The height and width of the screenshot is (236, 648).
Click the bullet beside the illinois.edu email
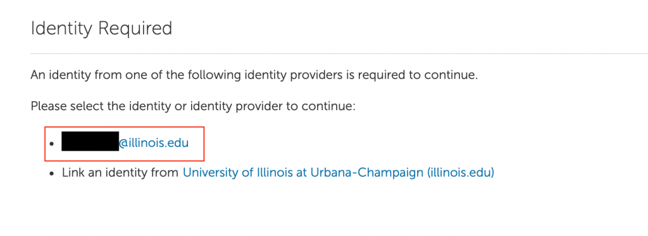tap(52, 144)
